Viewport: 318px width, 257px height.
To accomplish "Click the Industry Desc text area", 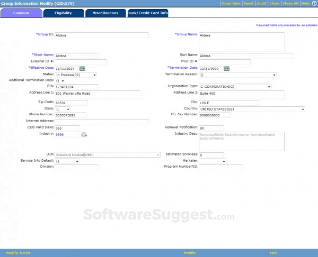I will [242, 141].
